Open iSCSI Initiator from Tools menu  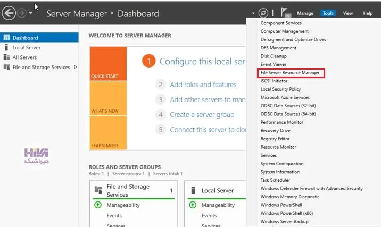(274, 81)
